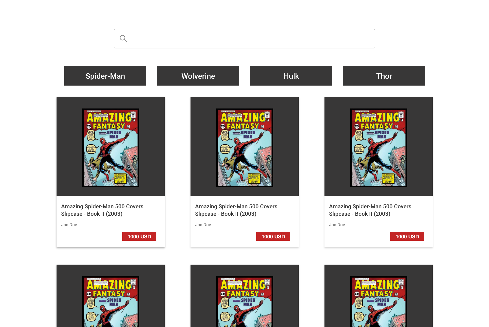489x327 pixels.
Task: Click the magnifying glass search icon
Action: coord(124,39)
